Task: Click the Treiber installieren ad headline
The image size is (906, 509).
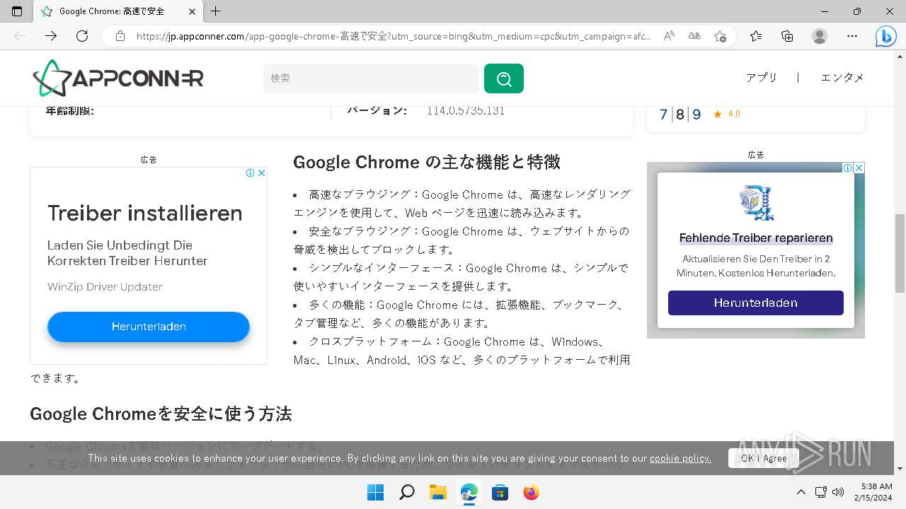Action: 145,213
